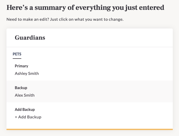Viewport: 179px width, 136px height.
Task: Edit backup guardian Alex Smith
Action: [25, 95]
